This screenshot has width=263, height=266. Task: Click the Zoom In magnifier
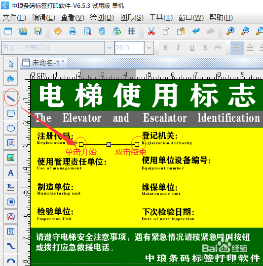click(230, 31)
